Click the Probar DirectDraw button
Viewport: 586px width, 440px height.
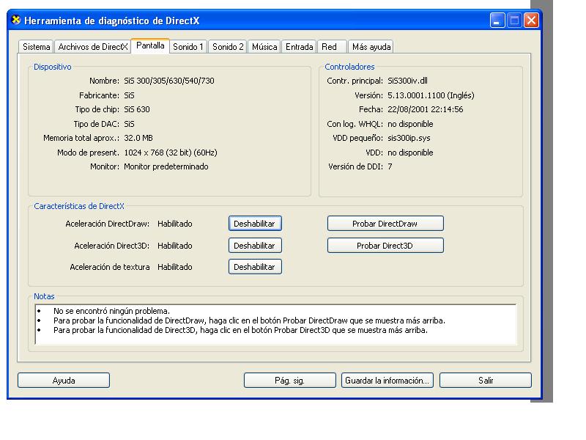(x=385, y=224)
